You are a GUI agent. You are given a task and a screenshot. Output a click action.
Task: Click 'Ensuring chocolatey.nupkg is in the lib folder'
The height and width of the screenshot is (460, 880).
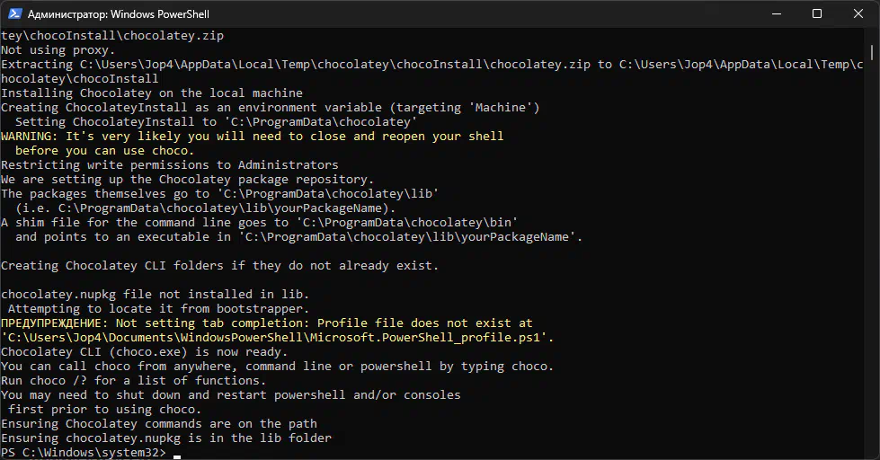click(166, 438)
